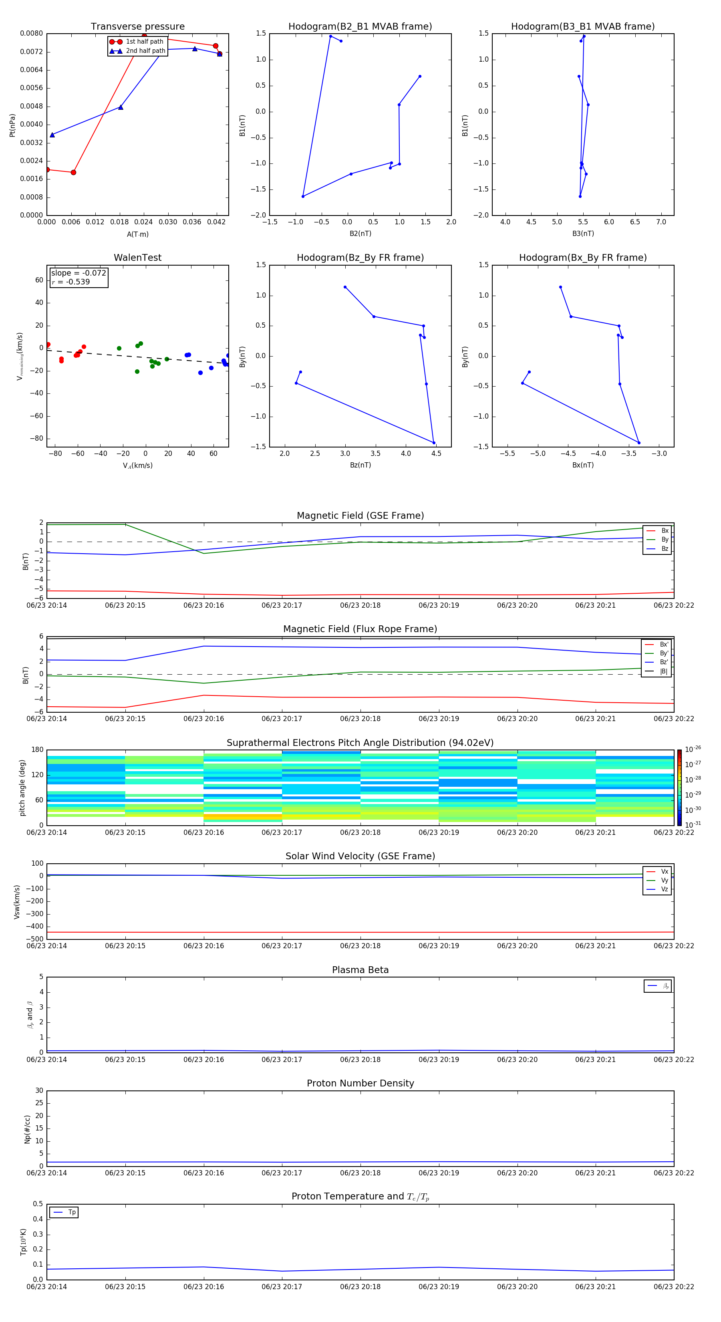
Task: Click 'Bx(nT)' axis label under hodogram
Action: pyautogui.click(x=583, y=465)
